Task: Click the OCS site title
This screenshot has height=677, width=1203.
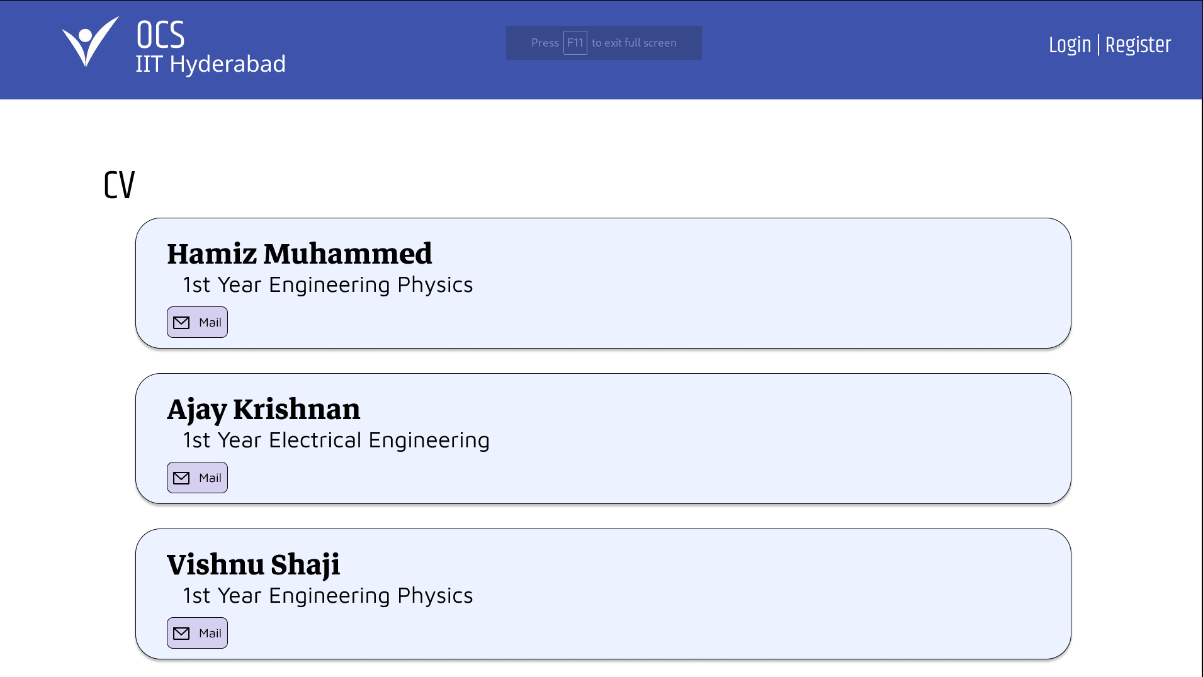Action: (161, 35)
